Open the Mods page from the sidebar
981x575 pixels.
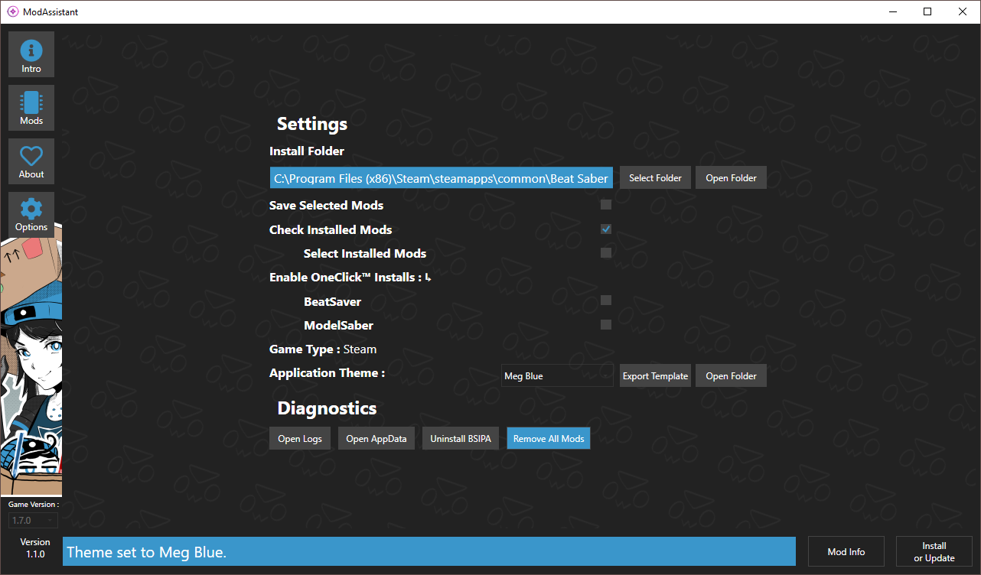click(31, 108)
